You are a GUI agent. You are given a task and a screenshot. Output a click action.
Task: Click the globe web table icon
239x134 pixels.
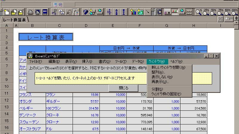(x=100, y=12)
